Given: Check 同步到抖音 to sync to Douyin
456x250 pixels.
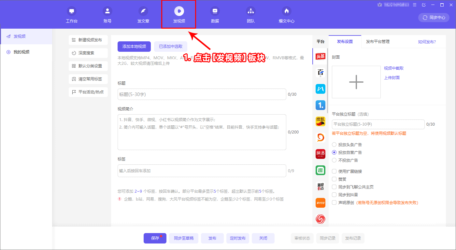Looking at the screenshot, I should (x=334, y=194).
